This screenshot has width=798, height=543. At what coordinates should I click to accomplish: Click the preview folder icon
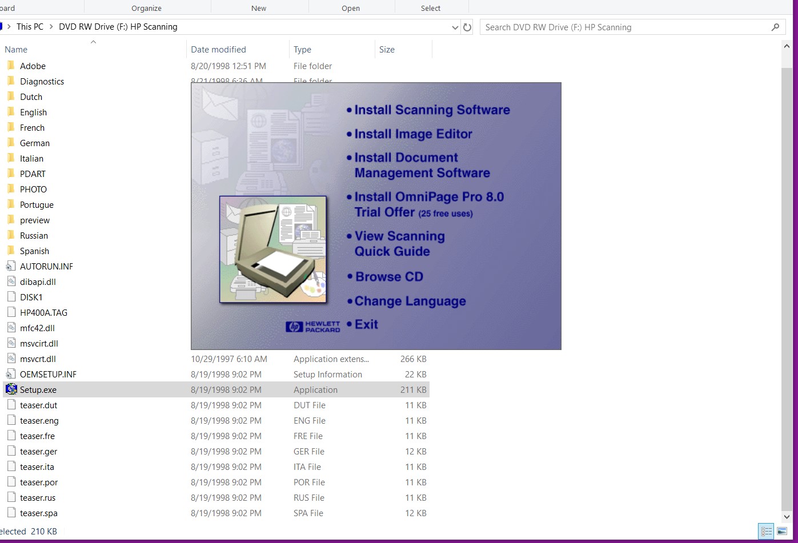11,220
